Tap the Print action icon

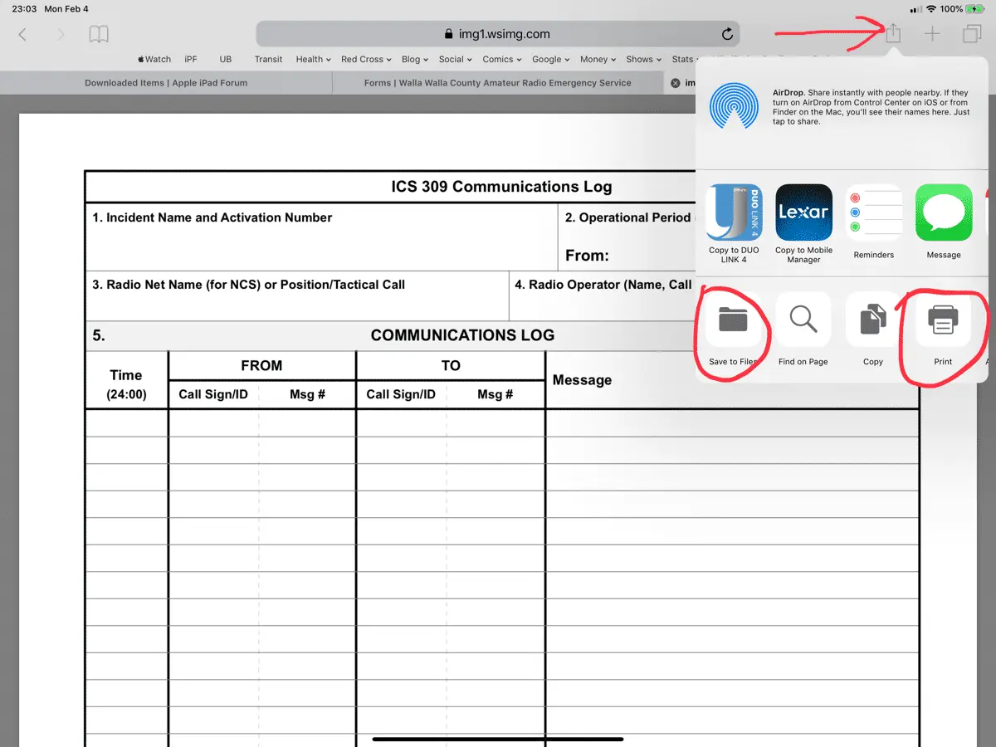point(943,320)
